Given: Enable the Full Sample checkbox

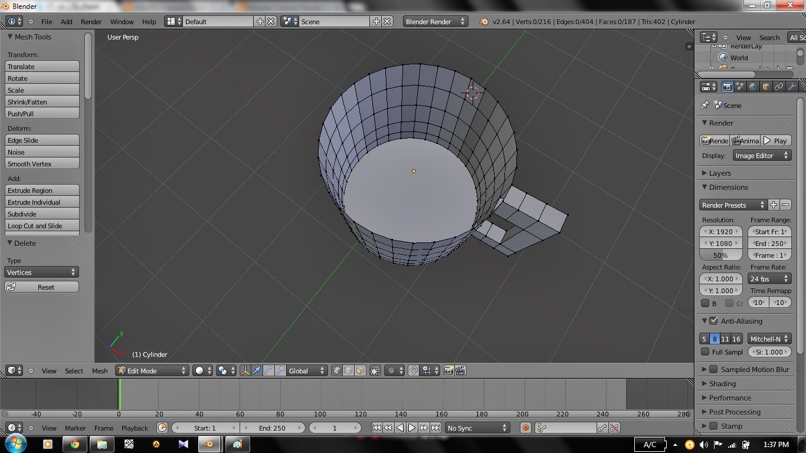Looking at the screenshot, I should [x=705, y=352].
